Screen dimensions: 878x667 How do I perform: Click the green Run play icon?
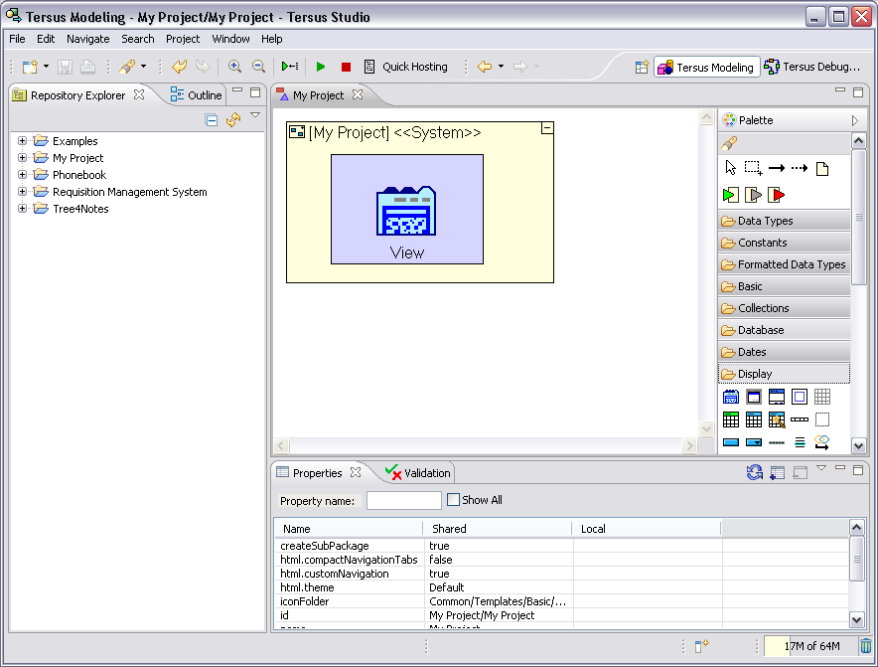click(x=320, y=67)
